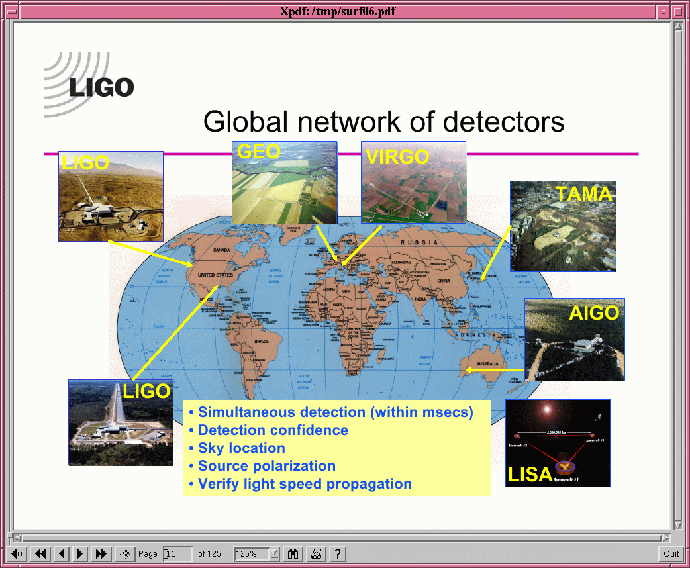
Task: Open About/help via the question mark button
Action: (338, 554)
